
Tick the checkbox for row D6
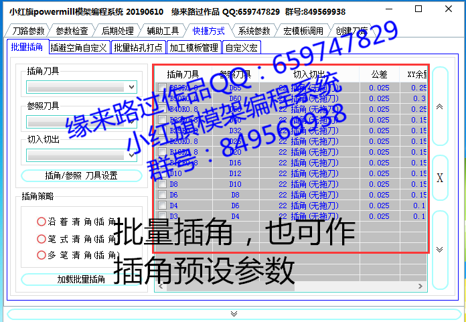coord(162,195)
